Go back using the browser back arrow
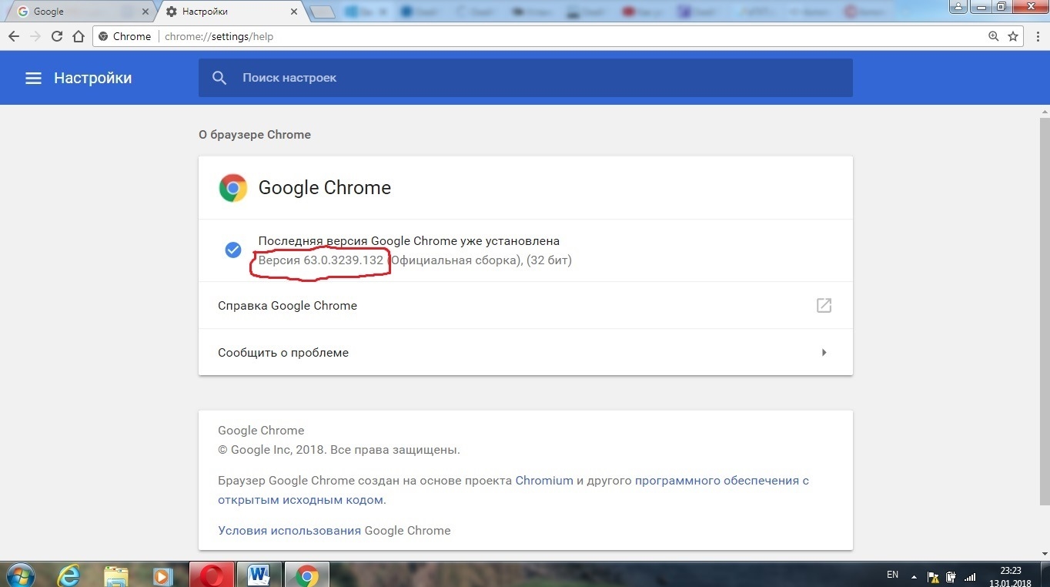This screenshot has height=587, width=1050. pos(14,36)
